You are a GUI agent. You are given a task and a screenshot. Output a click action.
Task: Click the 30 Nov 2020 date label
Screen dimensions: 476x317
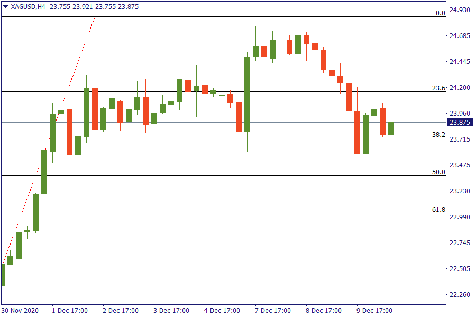tap(20, 310)
